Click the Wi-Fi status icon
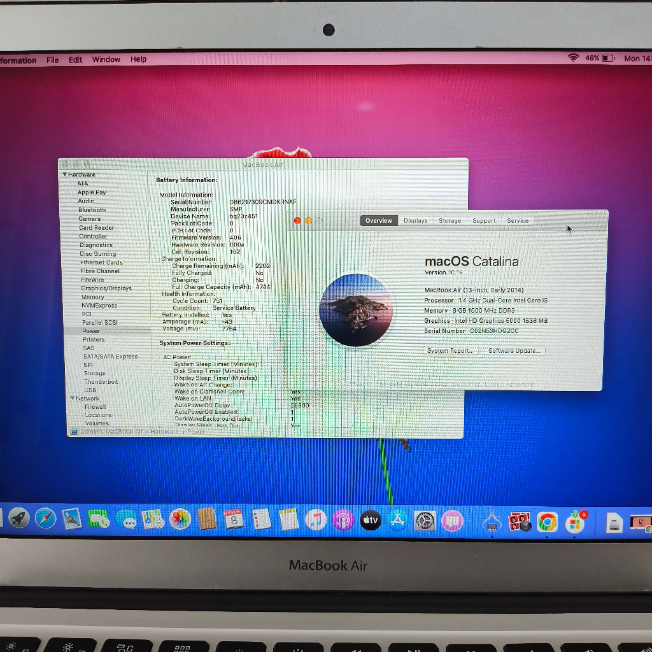Screen dimensions: 652x652 (573, 58)
